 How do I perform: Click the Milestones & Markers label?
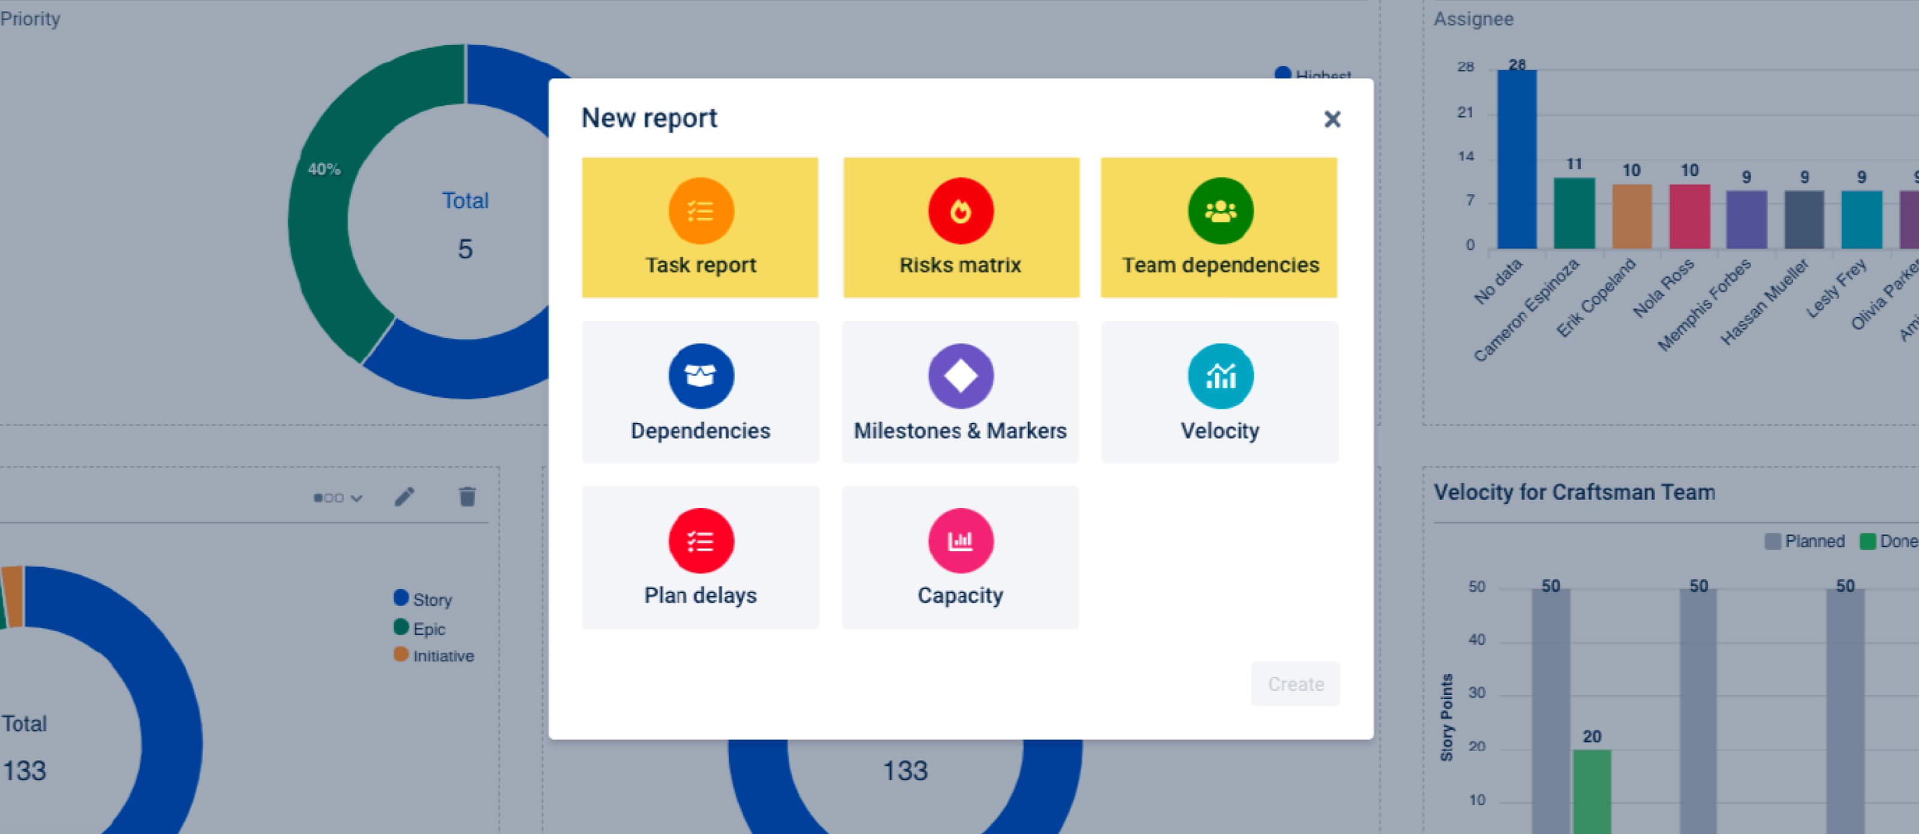tap(960, 431)
